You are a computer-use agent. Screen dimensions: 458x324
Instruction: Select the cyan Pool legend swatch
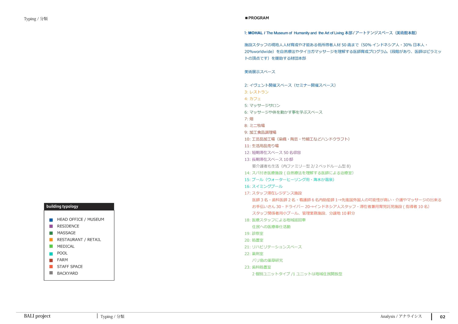pos(51,253)
